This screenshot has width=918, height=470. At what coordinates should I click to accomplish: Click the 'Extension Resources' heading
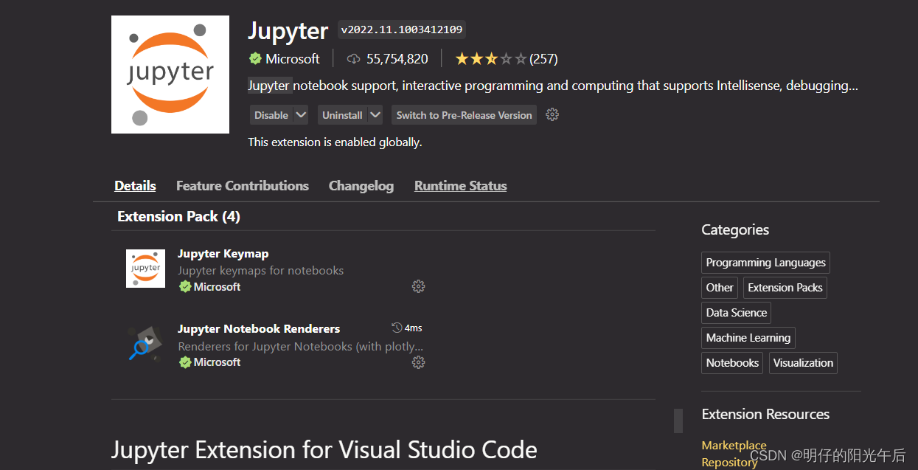(x=765, y=415)
